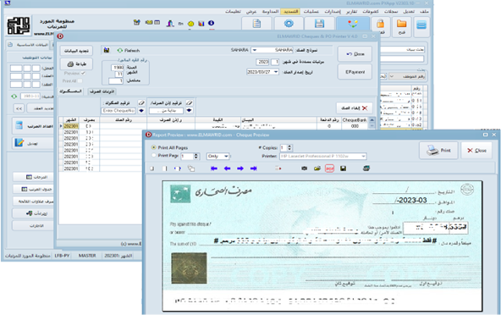Open the تقارير menu
This screenshot has height=315, width=501.
[351, 12]
